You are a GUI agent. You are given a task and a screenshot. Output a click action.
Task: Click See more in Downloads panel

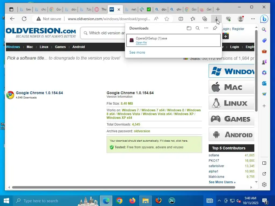(x=137, y=52)
